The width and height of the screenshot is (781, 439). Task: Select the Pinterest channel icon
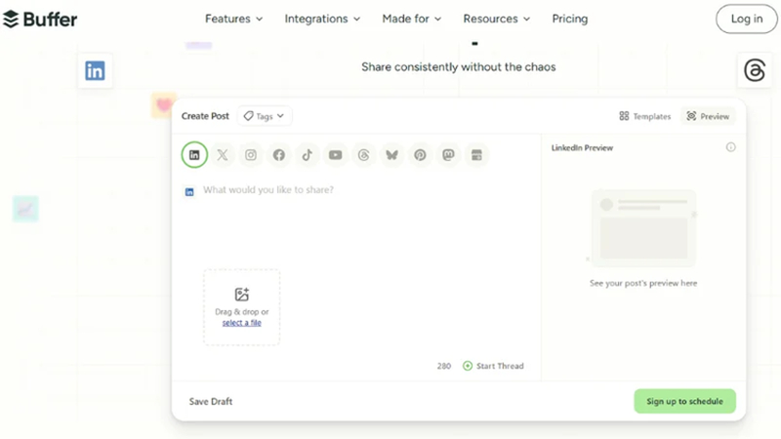point(420,155)
